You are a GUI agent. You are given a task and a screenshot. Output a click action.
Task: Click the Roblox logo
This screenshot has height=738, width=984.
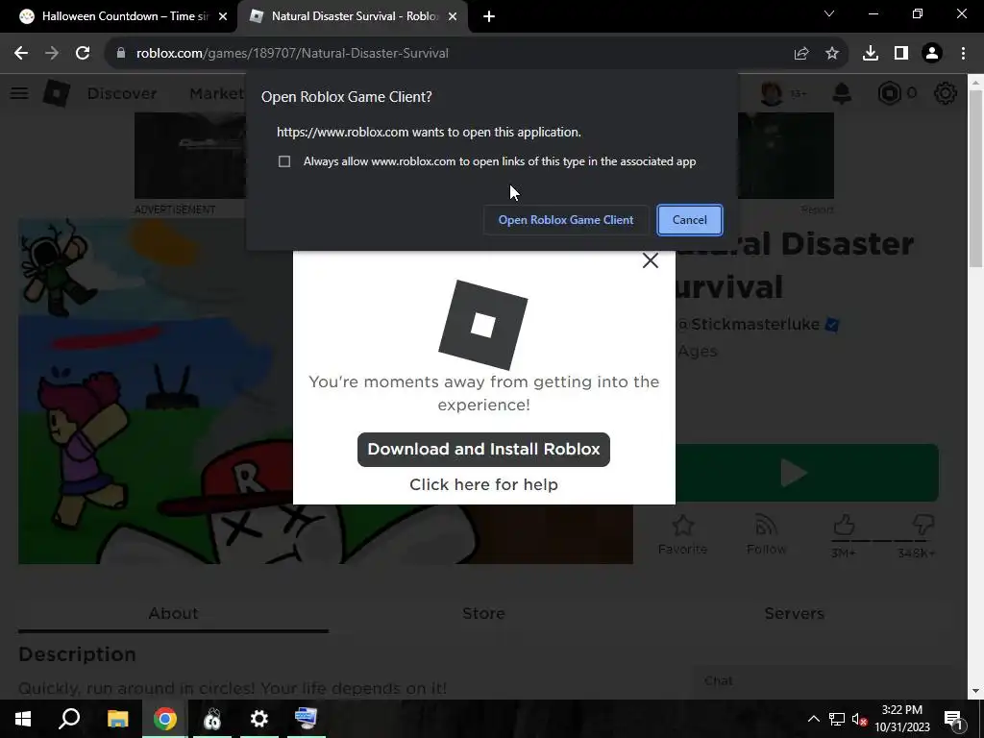(x=57, y=93)
